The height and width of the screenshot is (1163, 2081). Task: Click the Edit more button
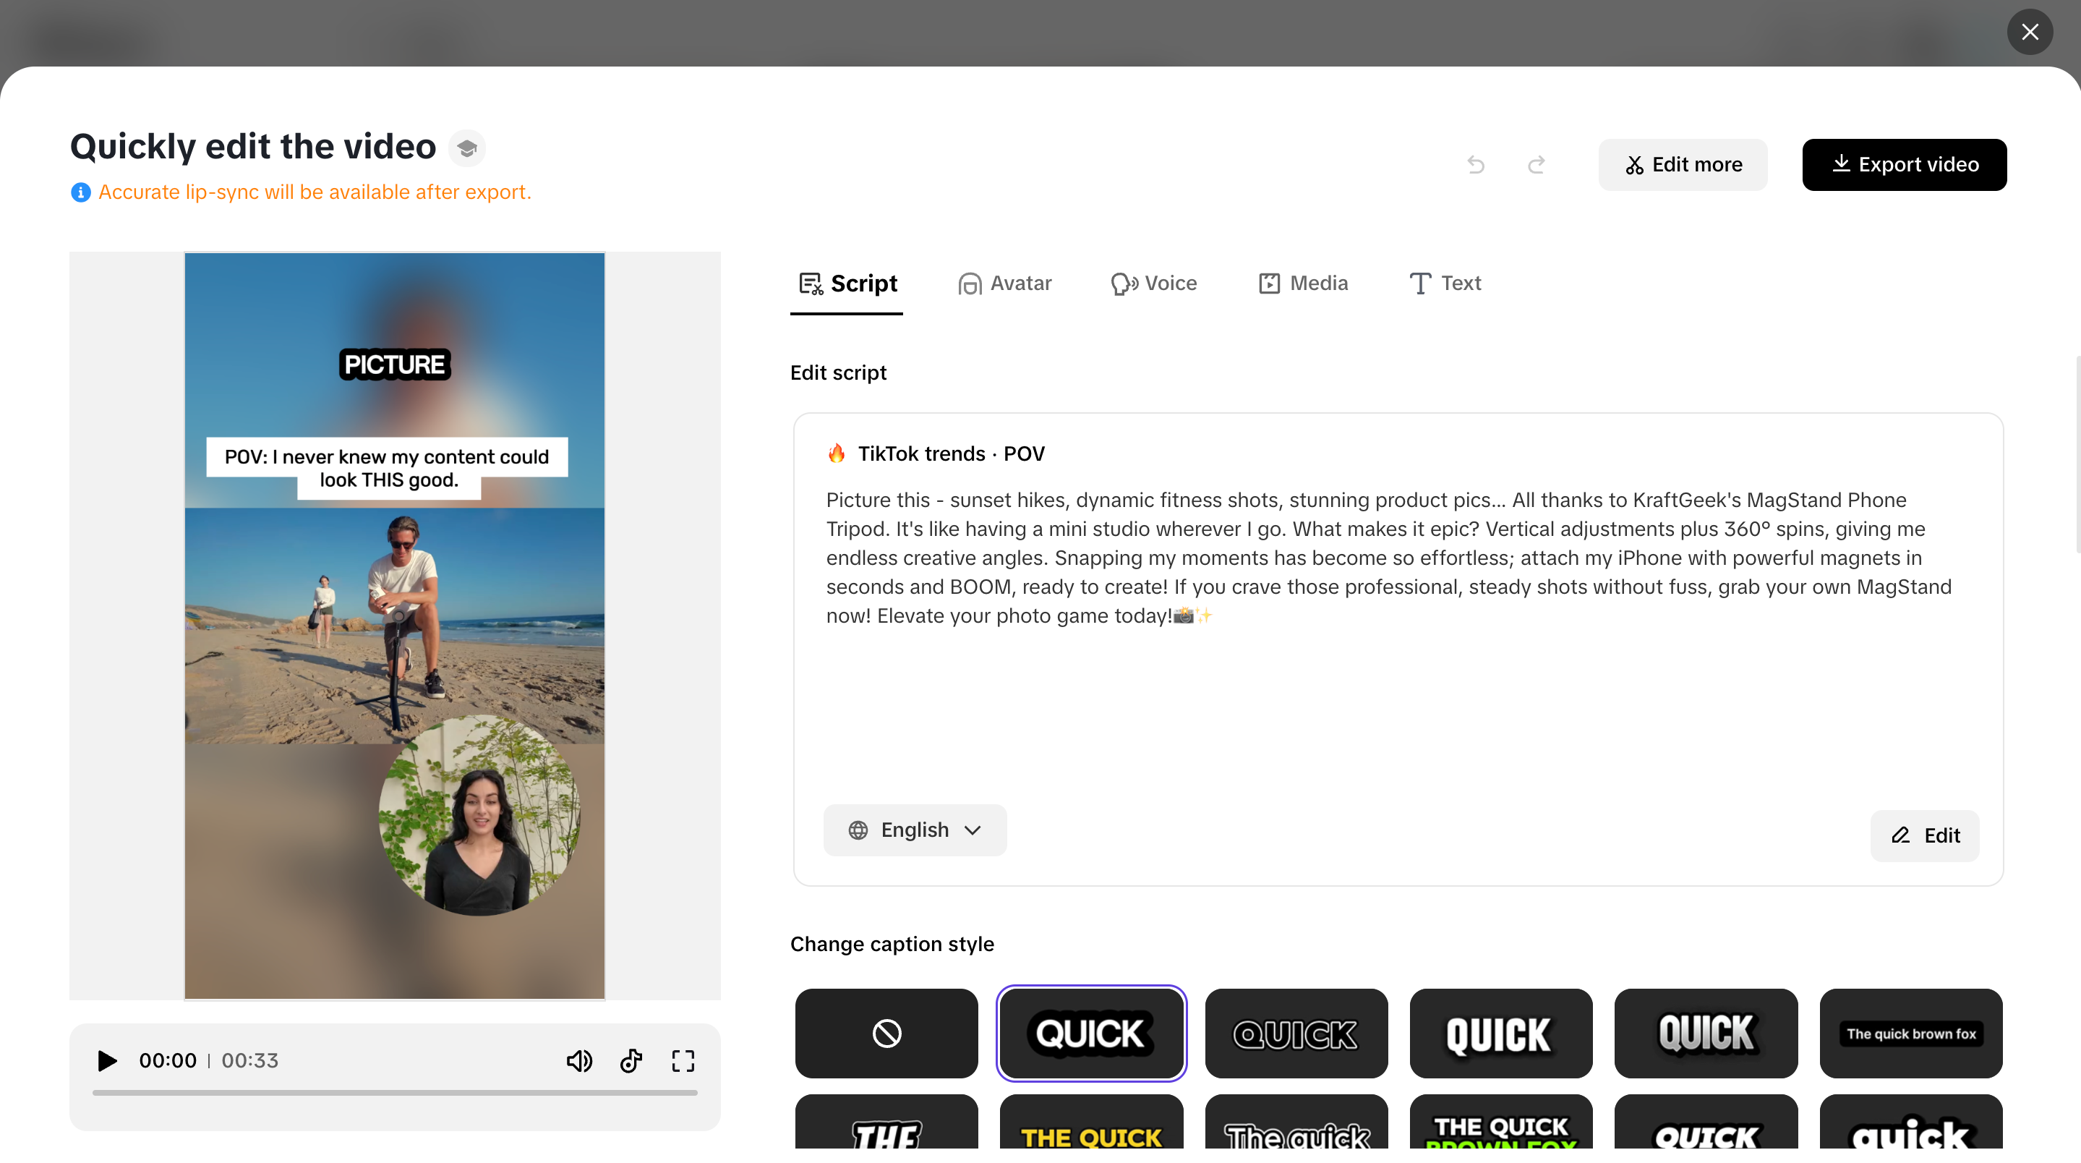coord(1682,164)
